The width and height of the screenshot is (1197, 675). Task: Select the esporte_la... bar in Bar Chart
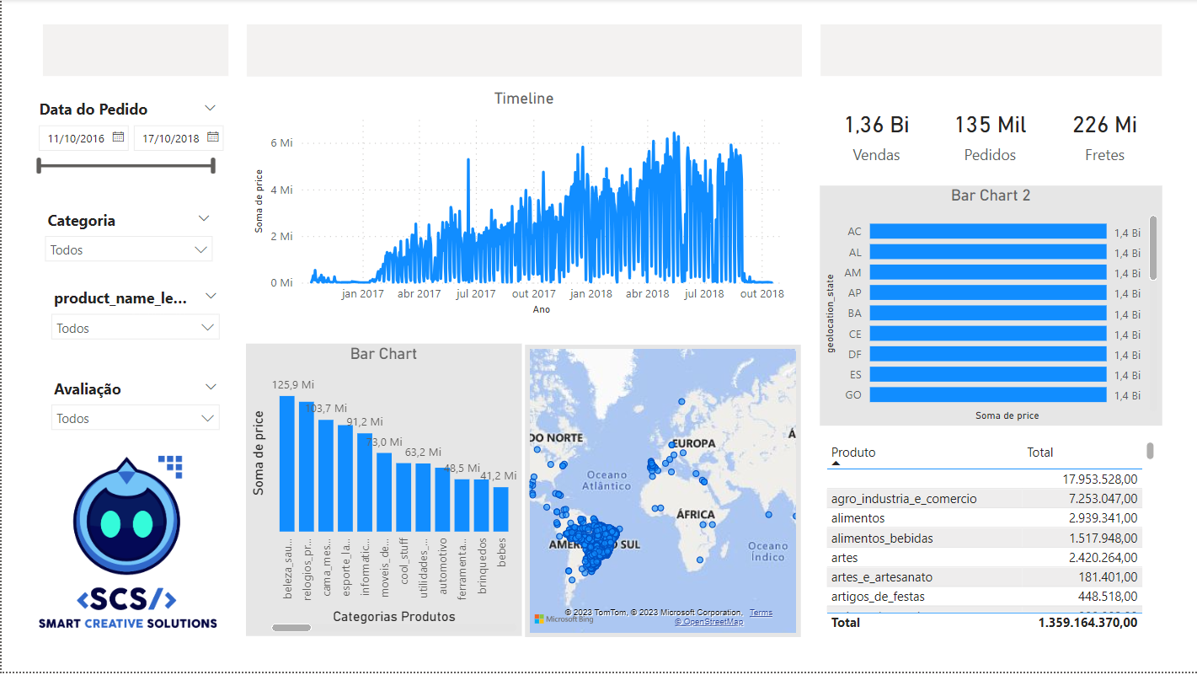[345, 478]
